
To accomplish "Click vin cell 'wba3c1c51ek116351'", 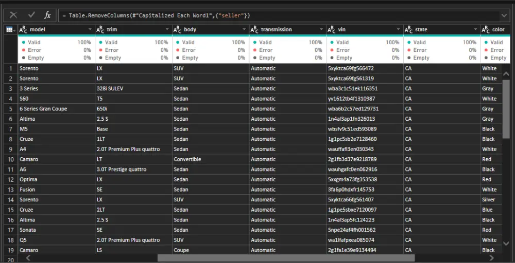I will [x=365, y=88].
